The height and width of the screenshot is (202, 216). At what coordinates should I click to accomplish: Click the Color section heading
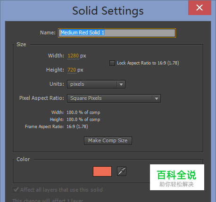[23, 159]
